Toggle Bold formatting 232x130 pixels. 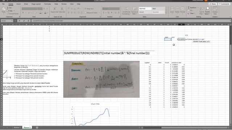pos(23,13)
